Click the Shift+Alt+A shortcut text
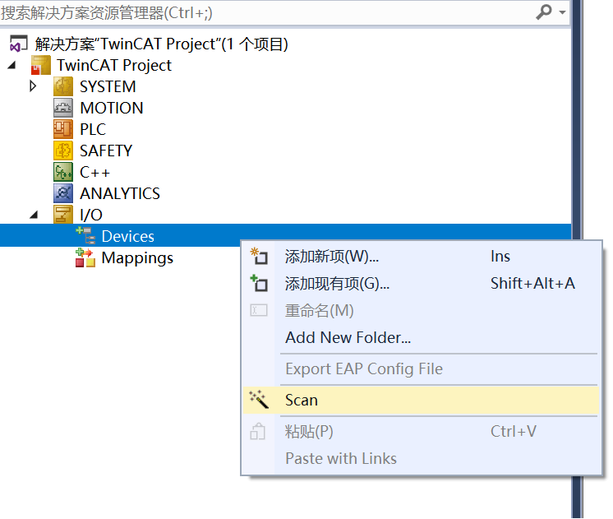Screen dimensions: 613x519 [x=532, y=284]
